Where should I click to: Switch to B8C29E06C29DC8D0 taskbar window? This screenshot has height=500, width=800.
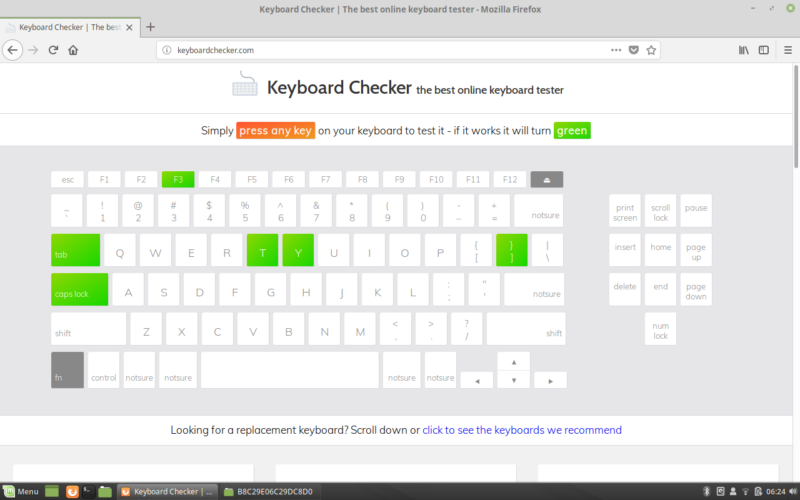click(269, 491)
